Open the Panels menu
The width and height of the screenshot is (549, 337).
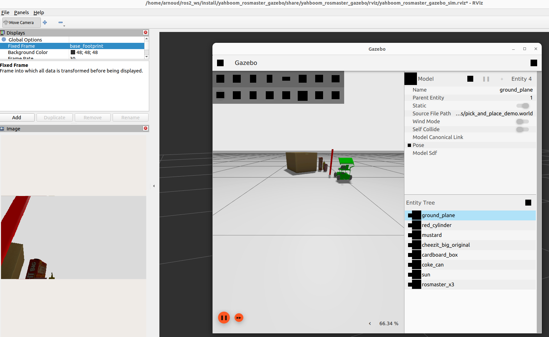(21, 13)
